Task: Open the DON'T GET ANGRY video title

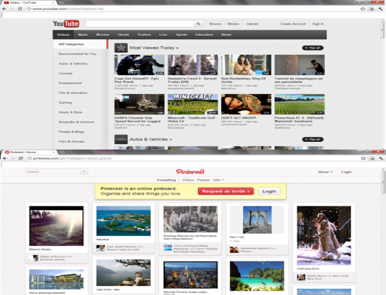Action: pyautogui.click(x=239, y=118)
